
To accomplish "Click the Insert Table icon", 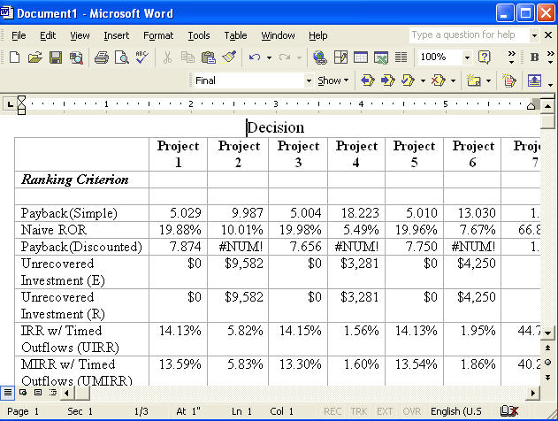I will pos(361,57).
